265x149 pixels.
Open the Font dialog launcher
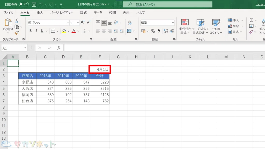coord(91,39)
